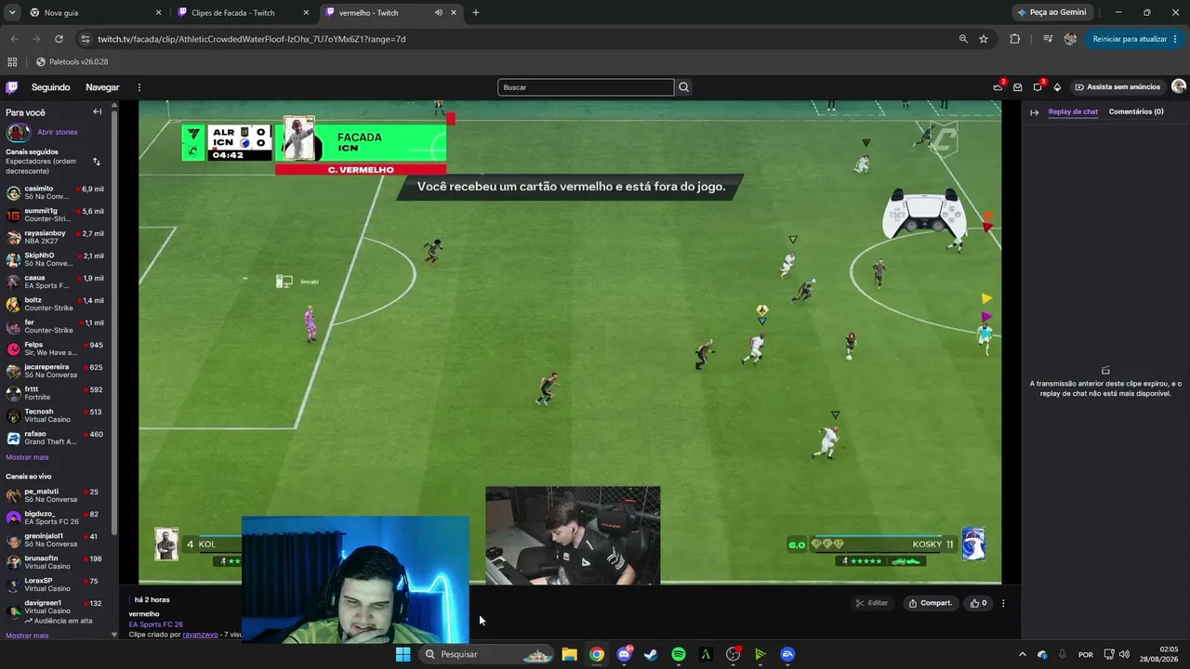
Task: Open Discord from the taskbar
Action: click(x=624, y=654)
